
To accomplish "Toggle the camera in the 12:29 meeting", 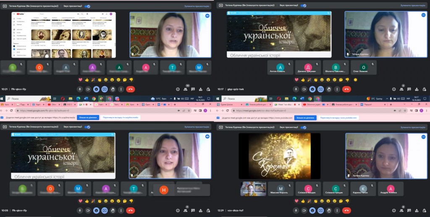I will [304, 210].
